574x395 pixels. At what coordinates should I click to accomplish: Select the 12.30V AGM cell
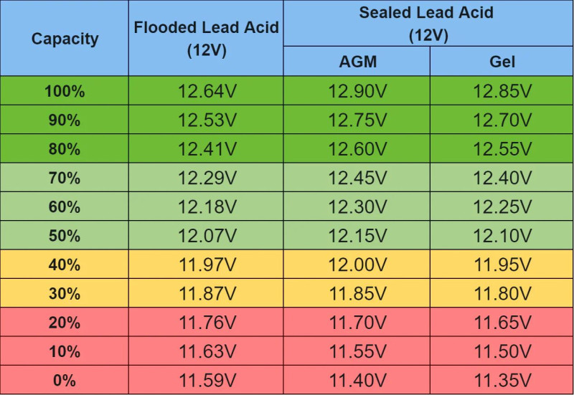click(357, 207)
